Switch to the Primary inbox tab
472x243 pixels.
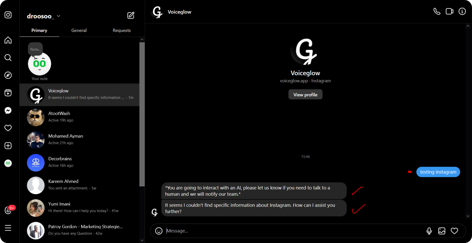coord(39,30)
